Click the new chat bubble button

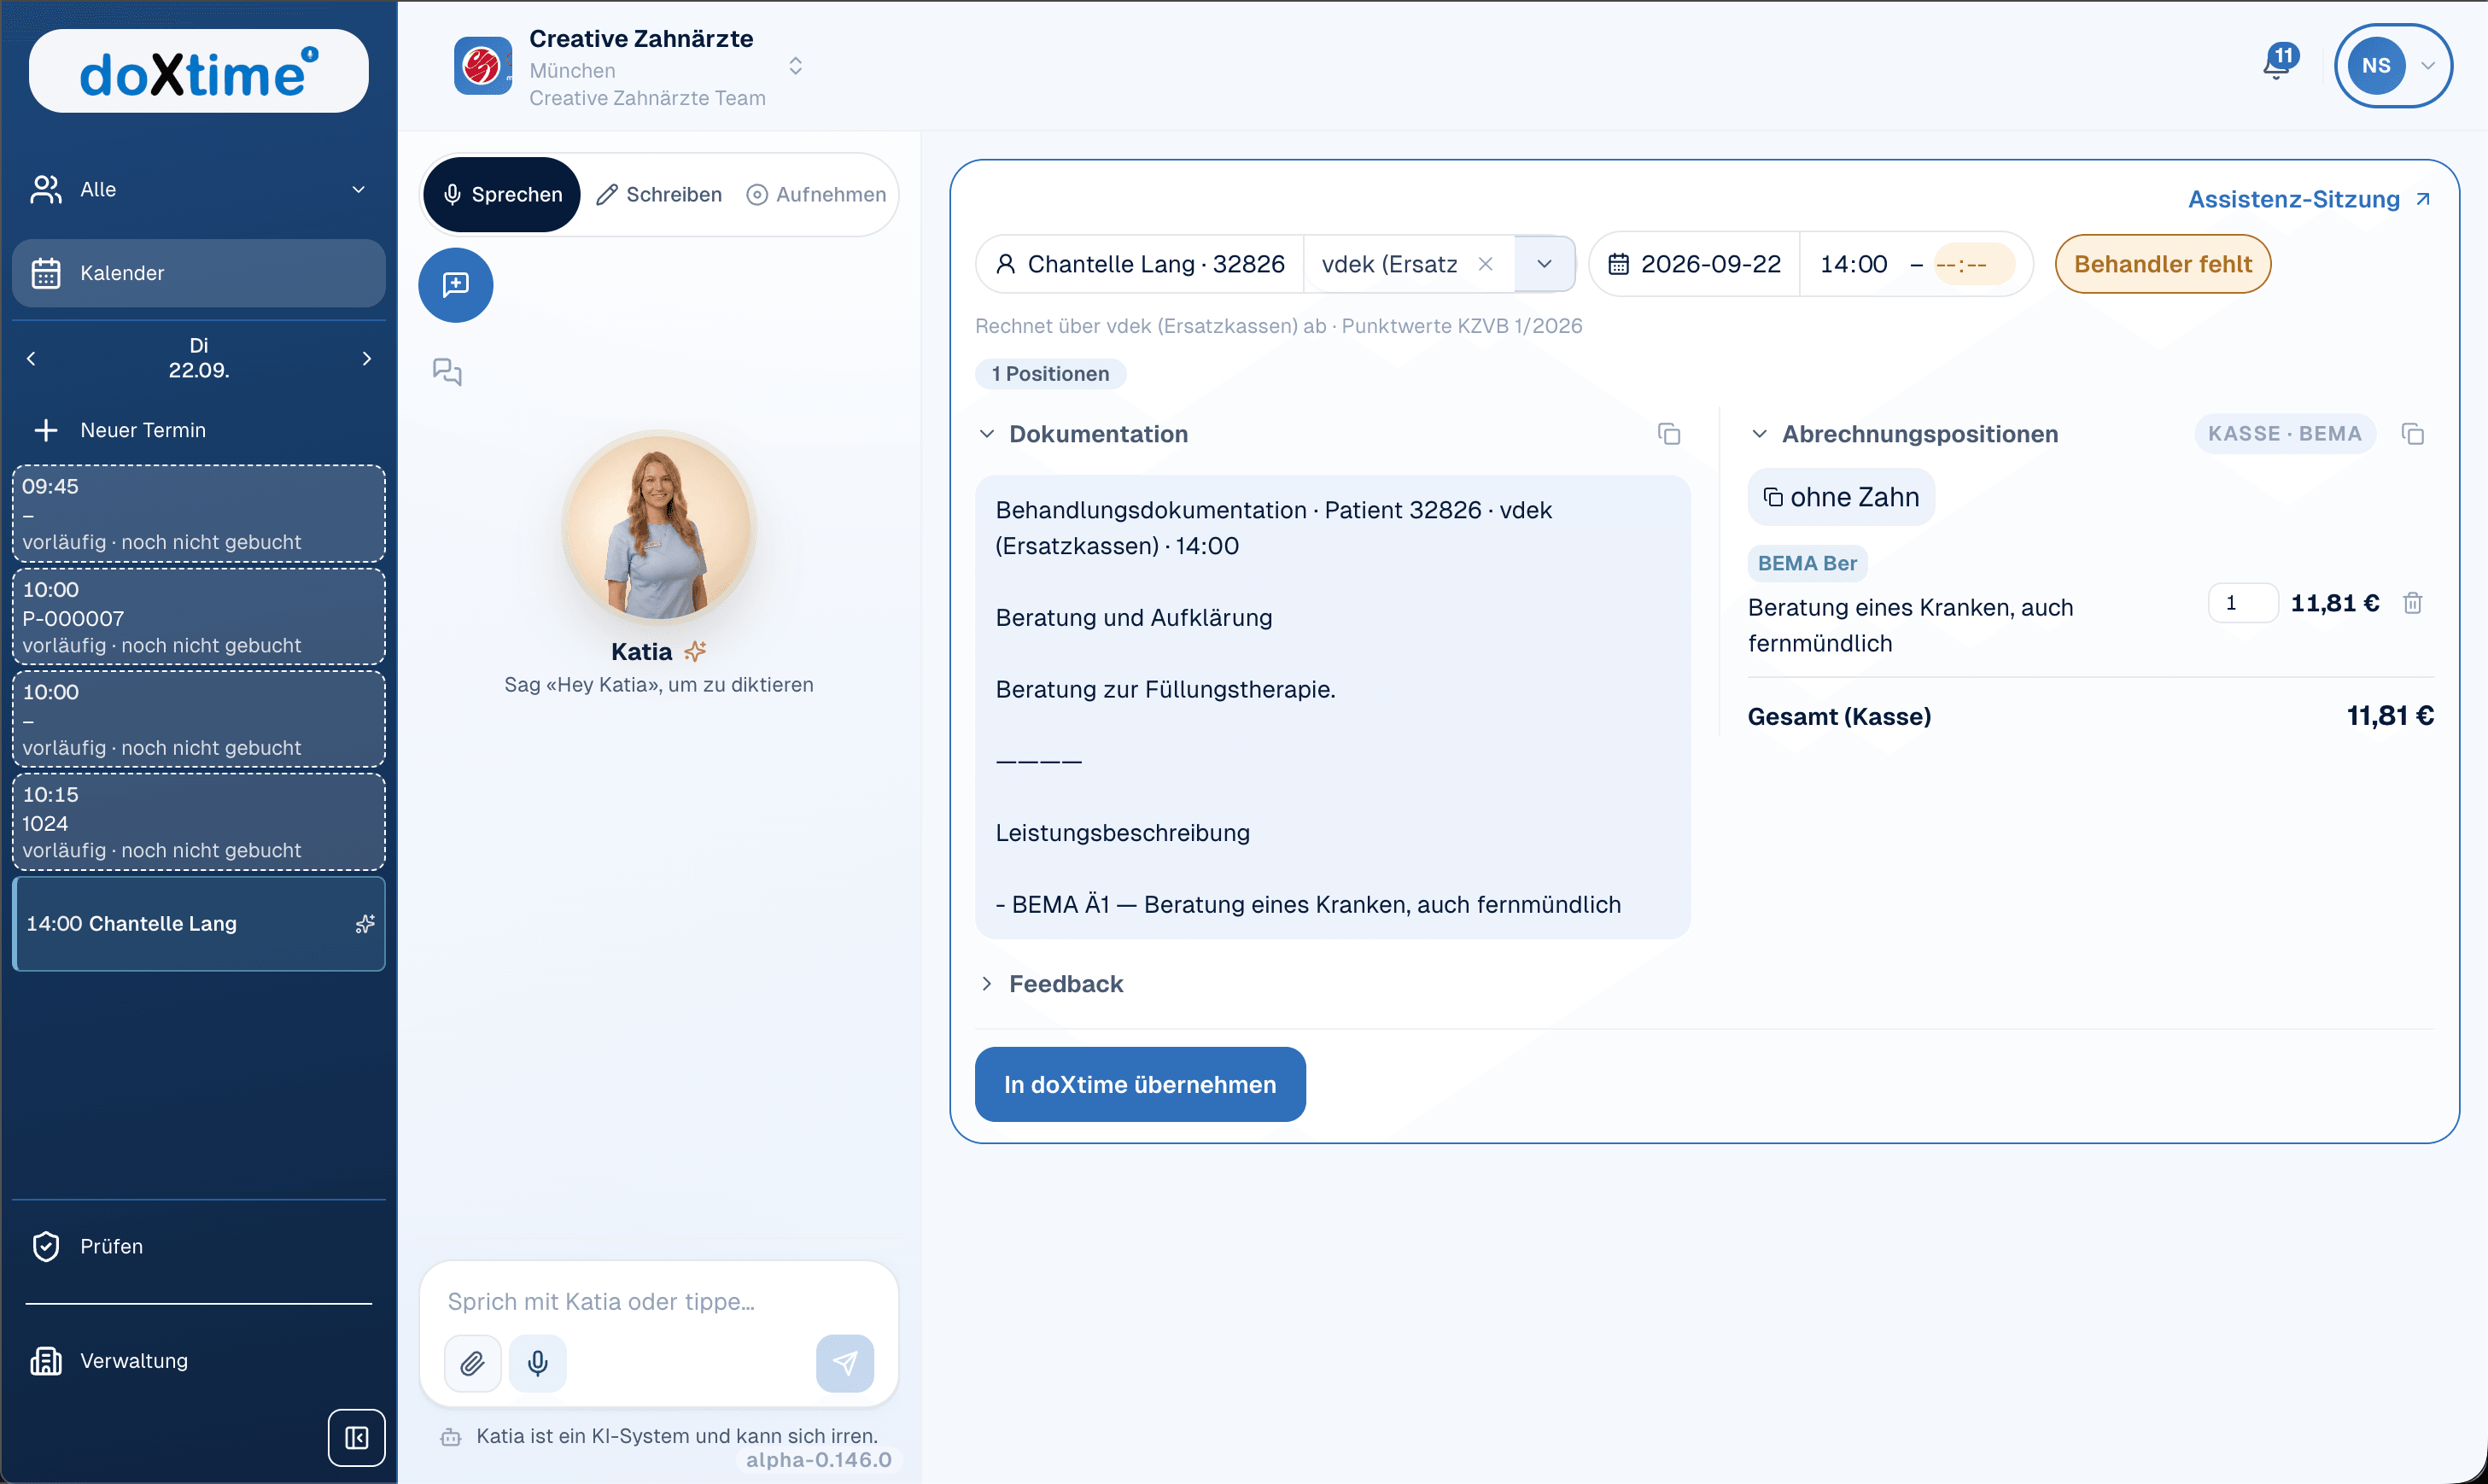[456, 285]
